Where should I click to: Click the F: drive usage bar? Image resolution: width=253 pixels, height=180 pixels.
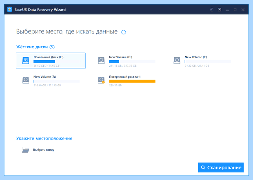pyautogui.click(x=56, y=81)
